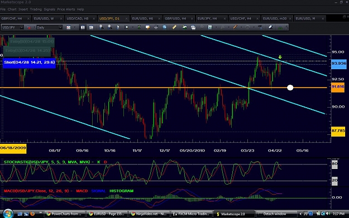Expand the arrow next to the ellipse tool
This screenshot has width=349, height=218.
pos(254,27)
